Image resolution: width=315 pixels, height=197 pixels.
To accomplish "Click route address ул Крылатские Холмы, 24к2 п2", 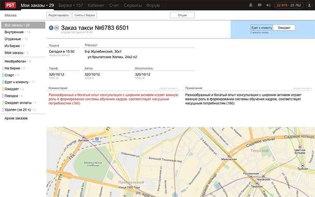I will [112, 57].
